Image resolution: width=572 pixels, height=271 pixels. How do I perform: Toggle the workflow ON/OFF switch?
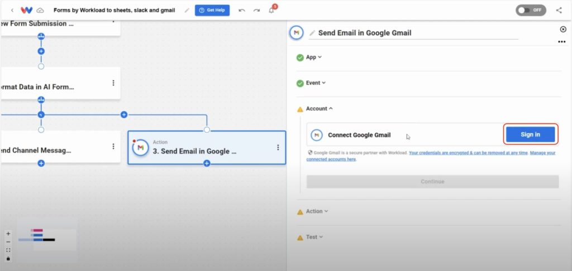coord(531,10)
